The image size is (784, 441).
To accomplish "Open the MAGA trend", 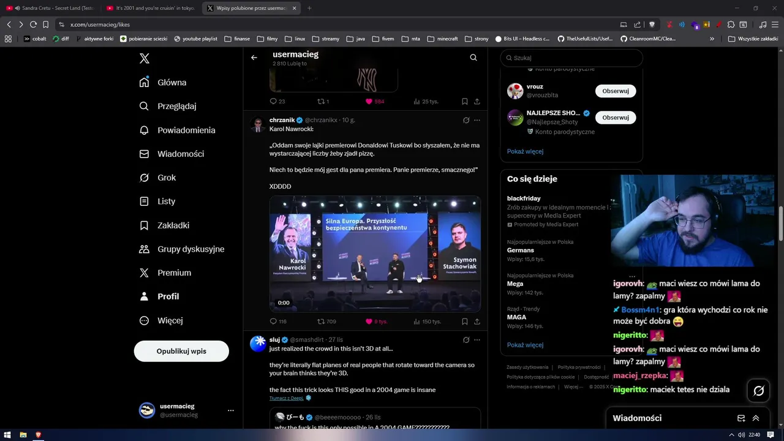I will [x=517, y=317].
